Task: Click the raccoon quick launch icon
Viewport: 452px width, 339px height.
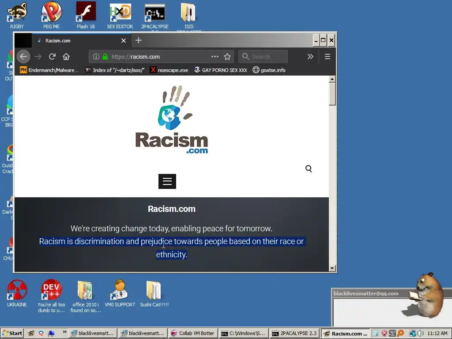Action: (31, 333)
